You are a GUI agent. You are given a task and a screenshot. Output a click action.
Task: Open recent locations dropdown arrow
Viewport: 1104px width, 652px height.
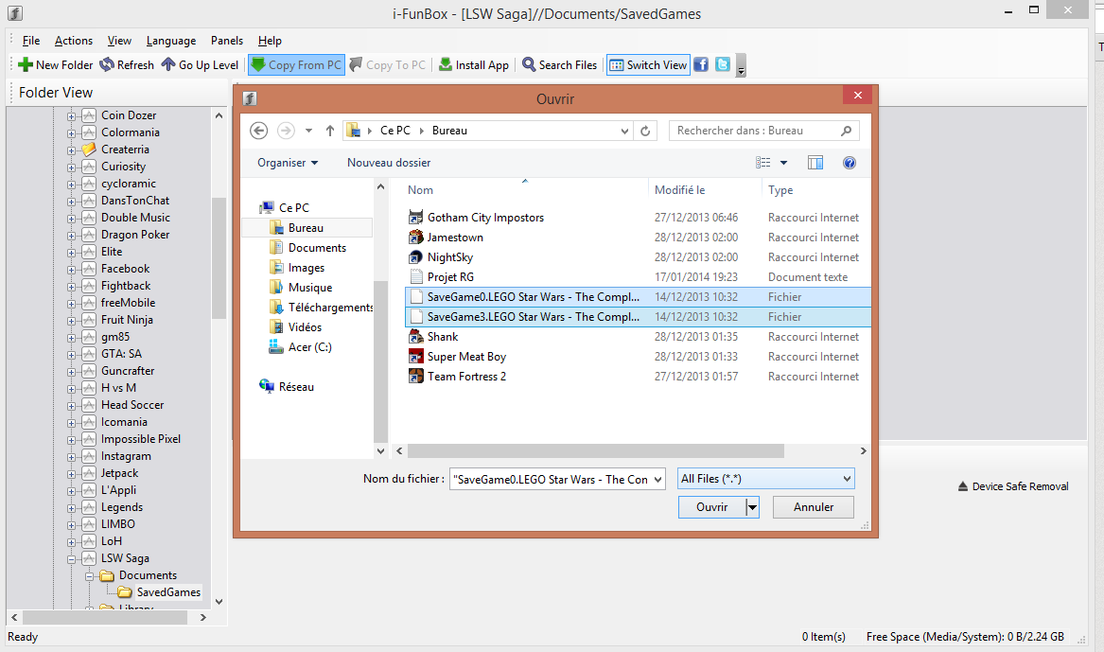(x=308, y=131)
